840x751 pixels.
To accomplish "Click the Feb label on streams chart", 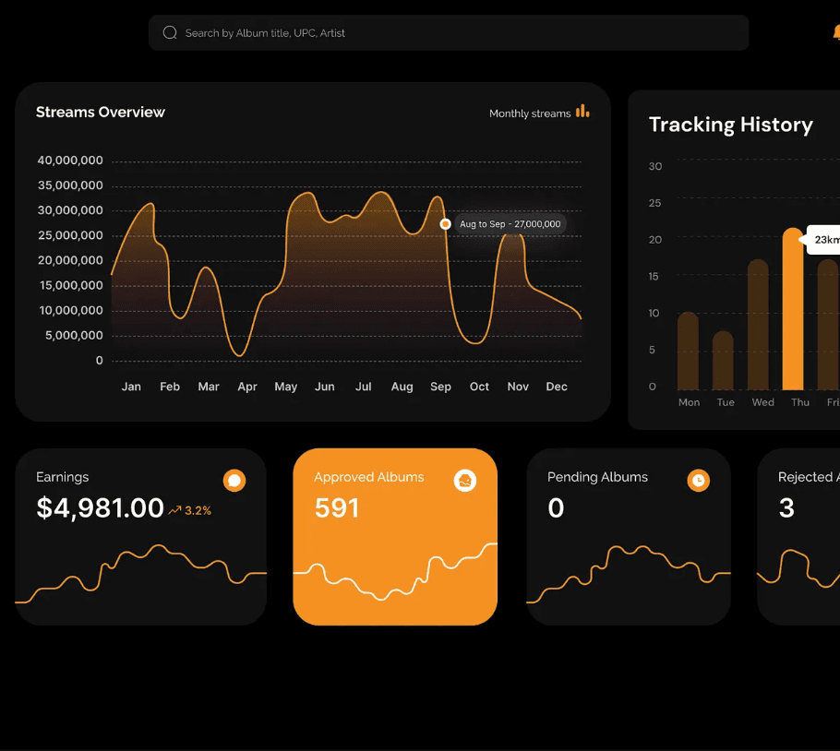I will [x=170, y=387].
